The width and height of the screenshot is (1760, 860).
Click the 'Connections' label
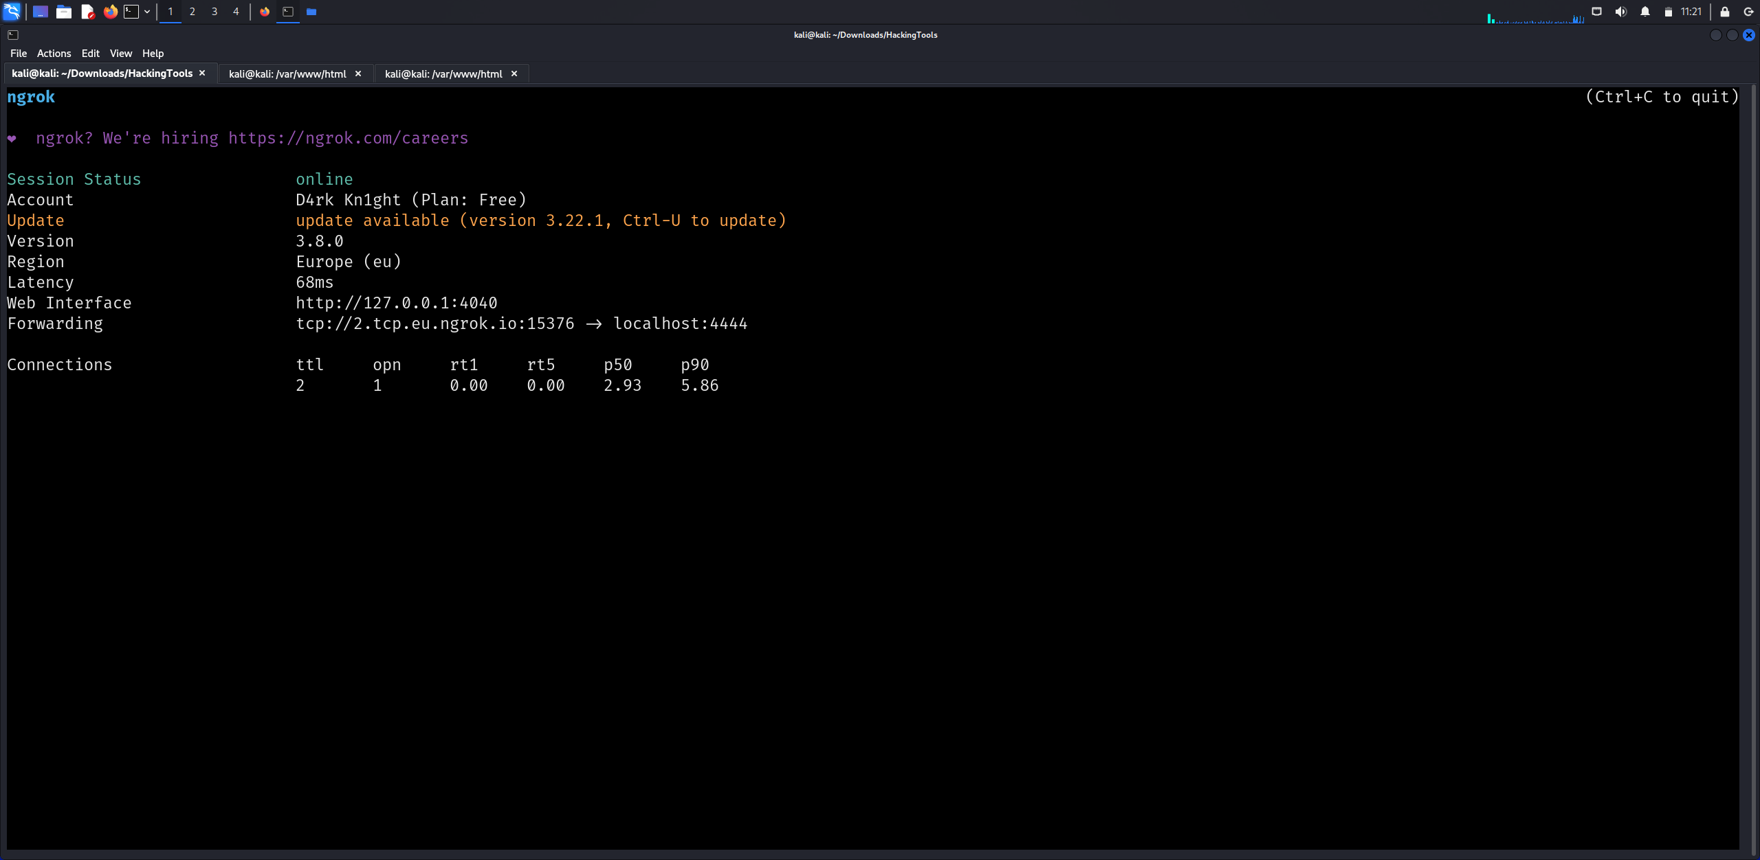(60, 365)
